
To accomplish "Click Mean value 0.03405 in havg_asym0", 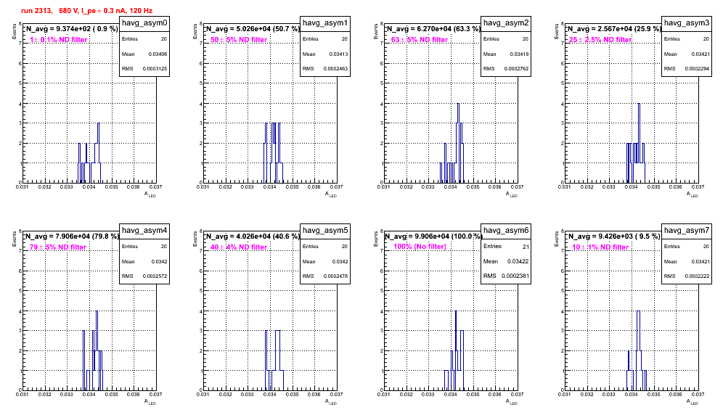I will (158, 54).
